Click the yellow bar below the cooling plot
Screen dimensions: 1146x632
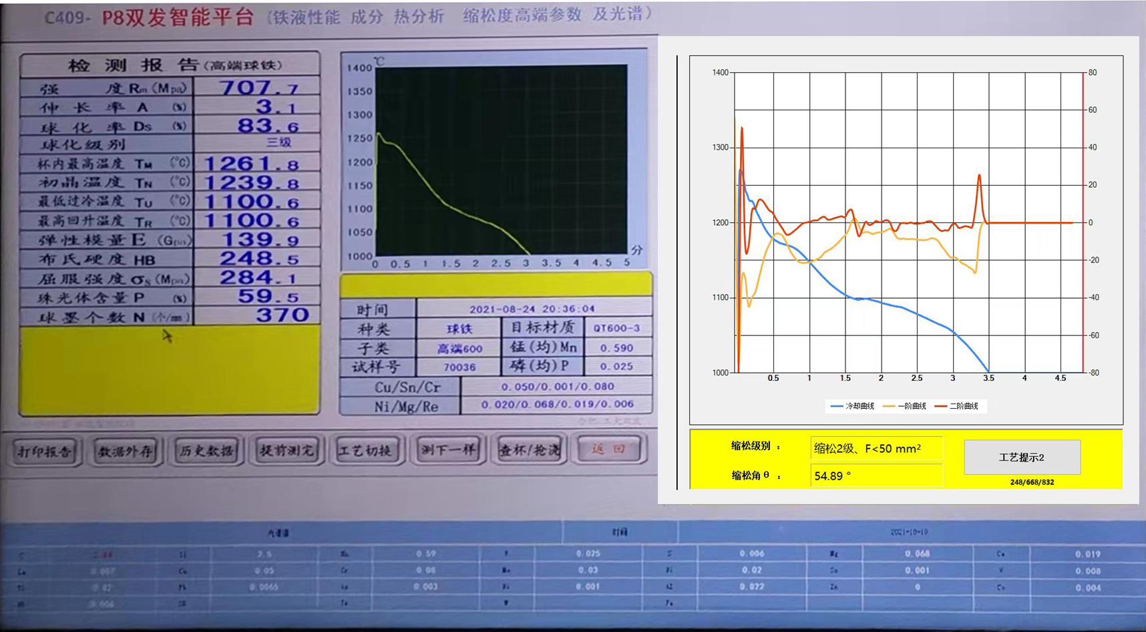pos(496,285)
